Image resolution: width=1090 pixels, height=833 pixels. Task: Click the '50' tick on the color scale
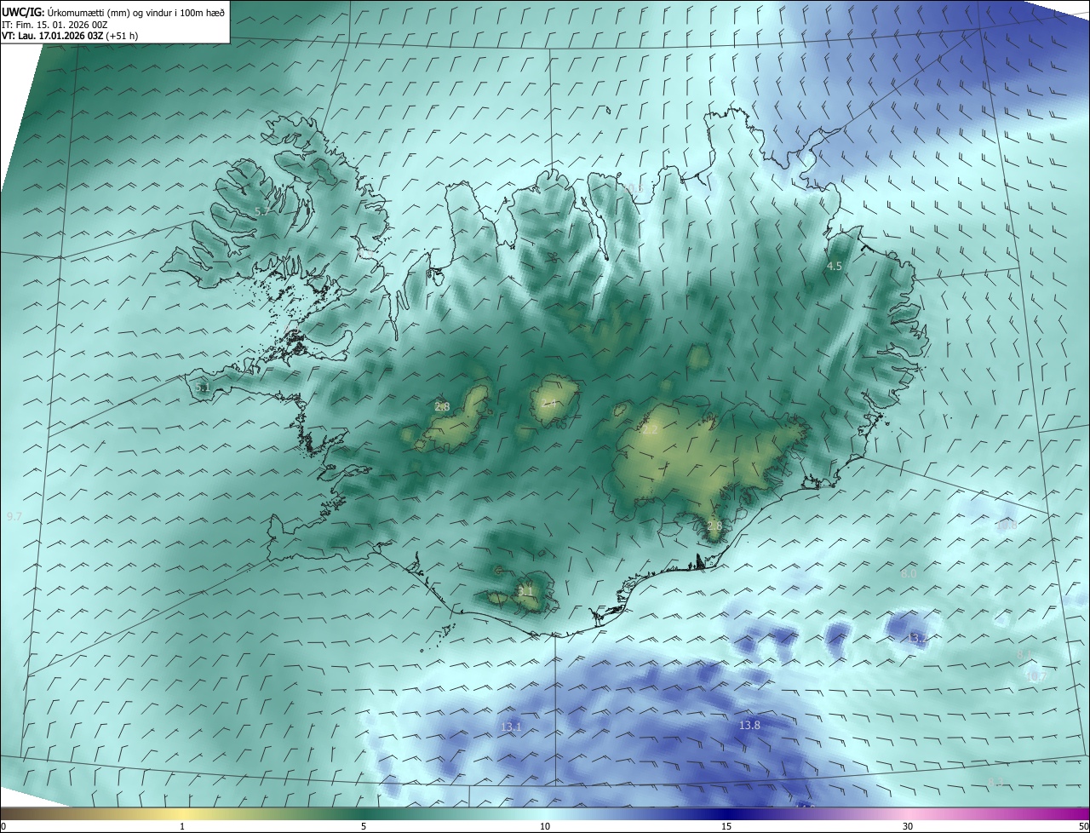(1083, 826)
